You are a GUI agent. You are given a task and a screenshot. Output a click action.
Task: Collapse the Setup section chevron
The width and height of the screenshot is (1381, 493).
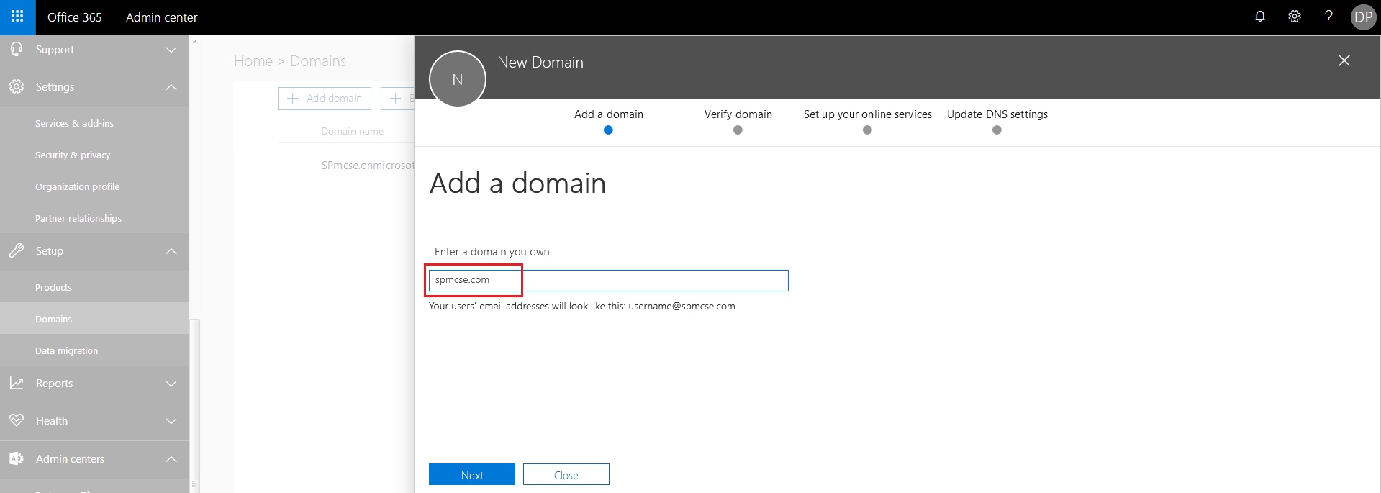click(171, 251)
